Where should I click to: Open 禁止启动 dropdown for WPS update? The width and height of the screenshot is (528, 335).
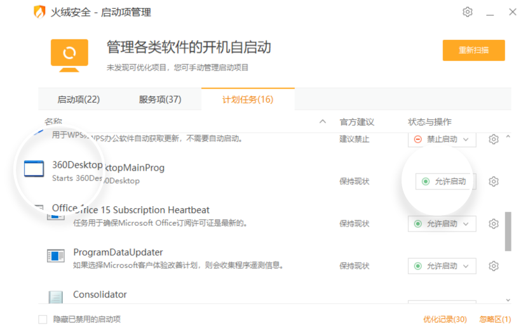(442, 139)
